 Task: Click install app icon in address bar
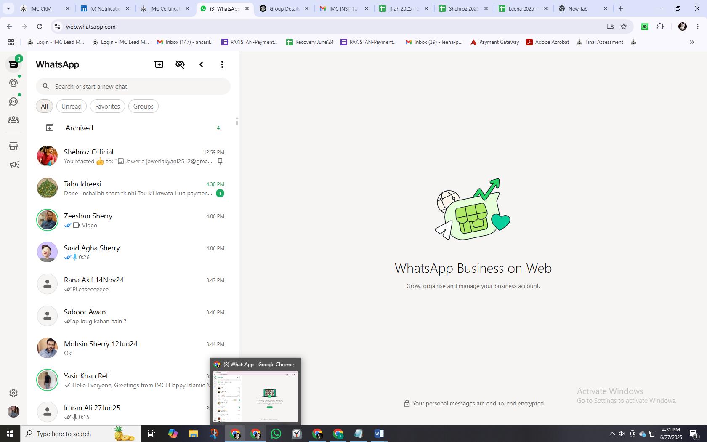point(610,27)
